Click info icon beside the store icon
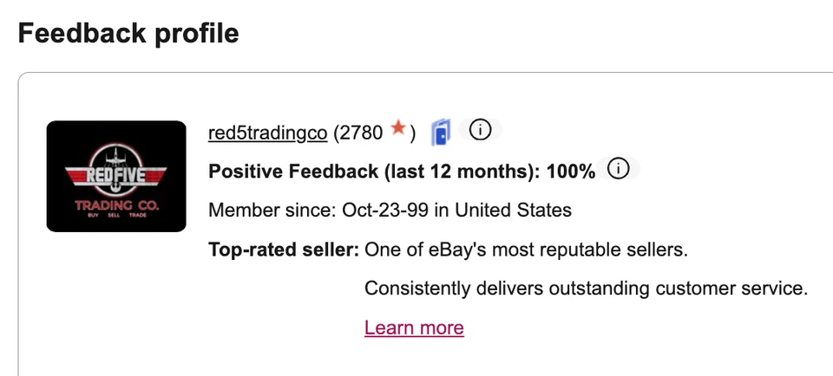Viewport: 833px width, 376px height. (480, 131)
